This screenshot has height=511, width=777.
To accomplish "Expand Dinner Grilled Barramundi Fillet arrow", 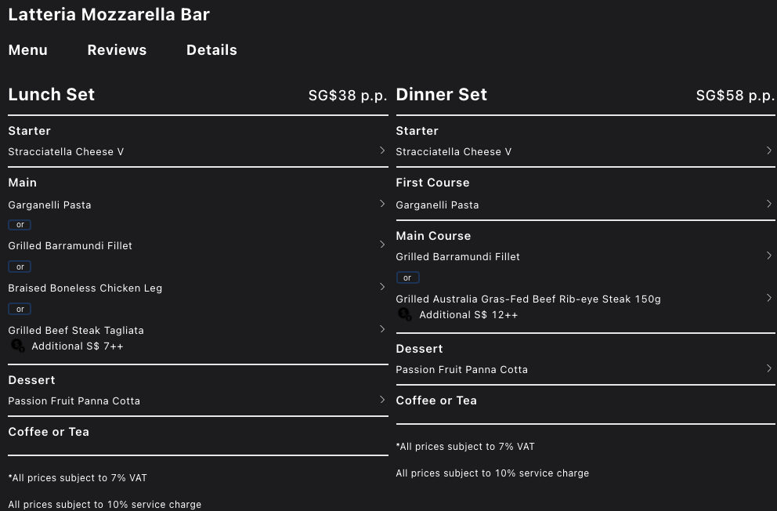I will pyautogui.click(x=769, y=255).
